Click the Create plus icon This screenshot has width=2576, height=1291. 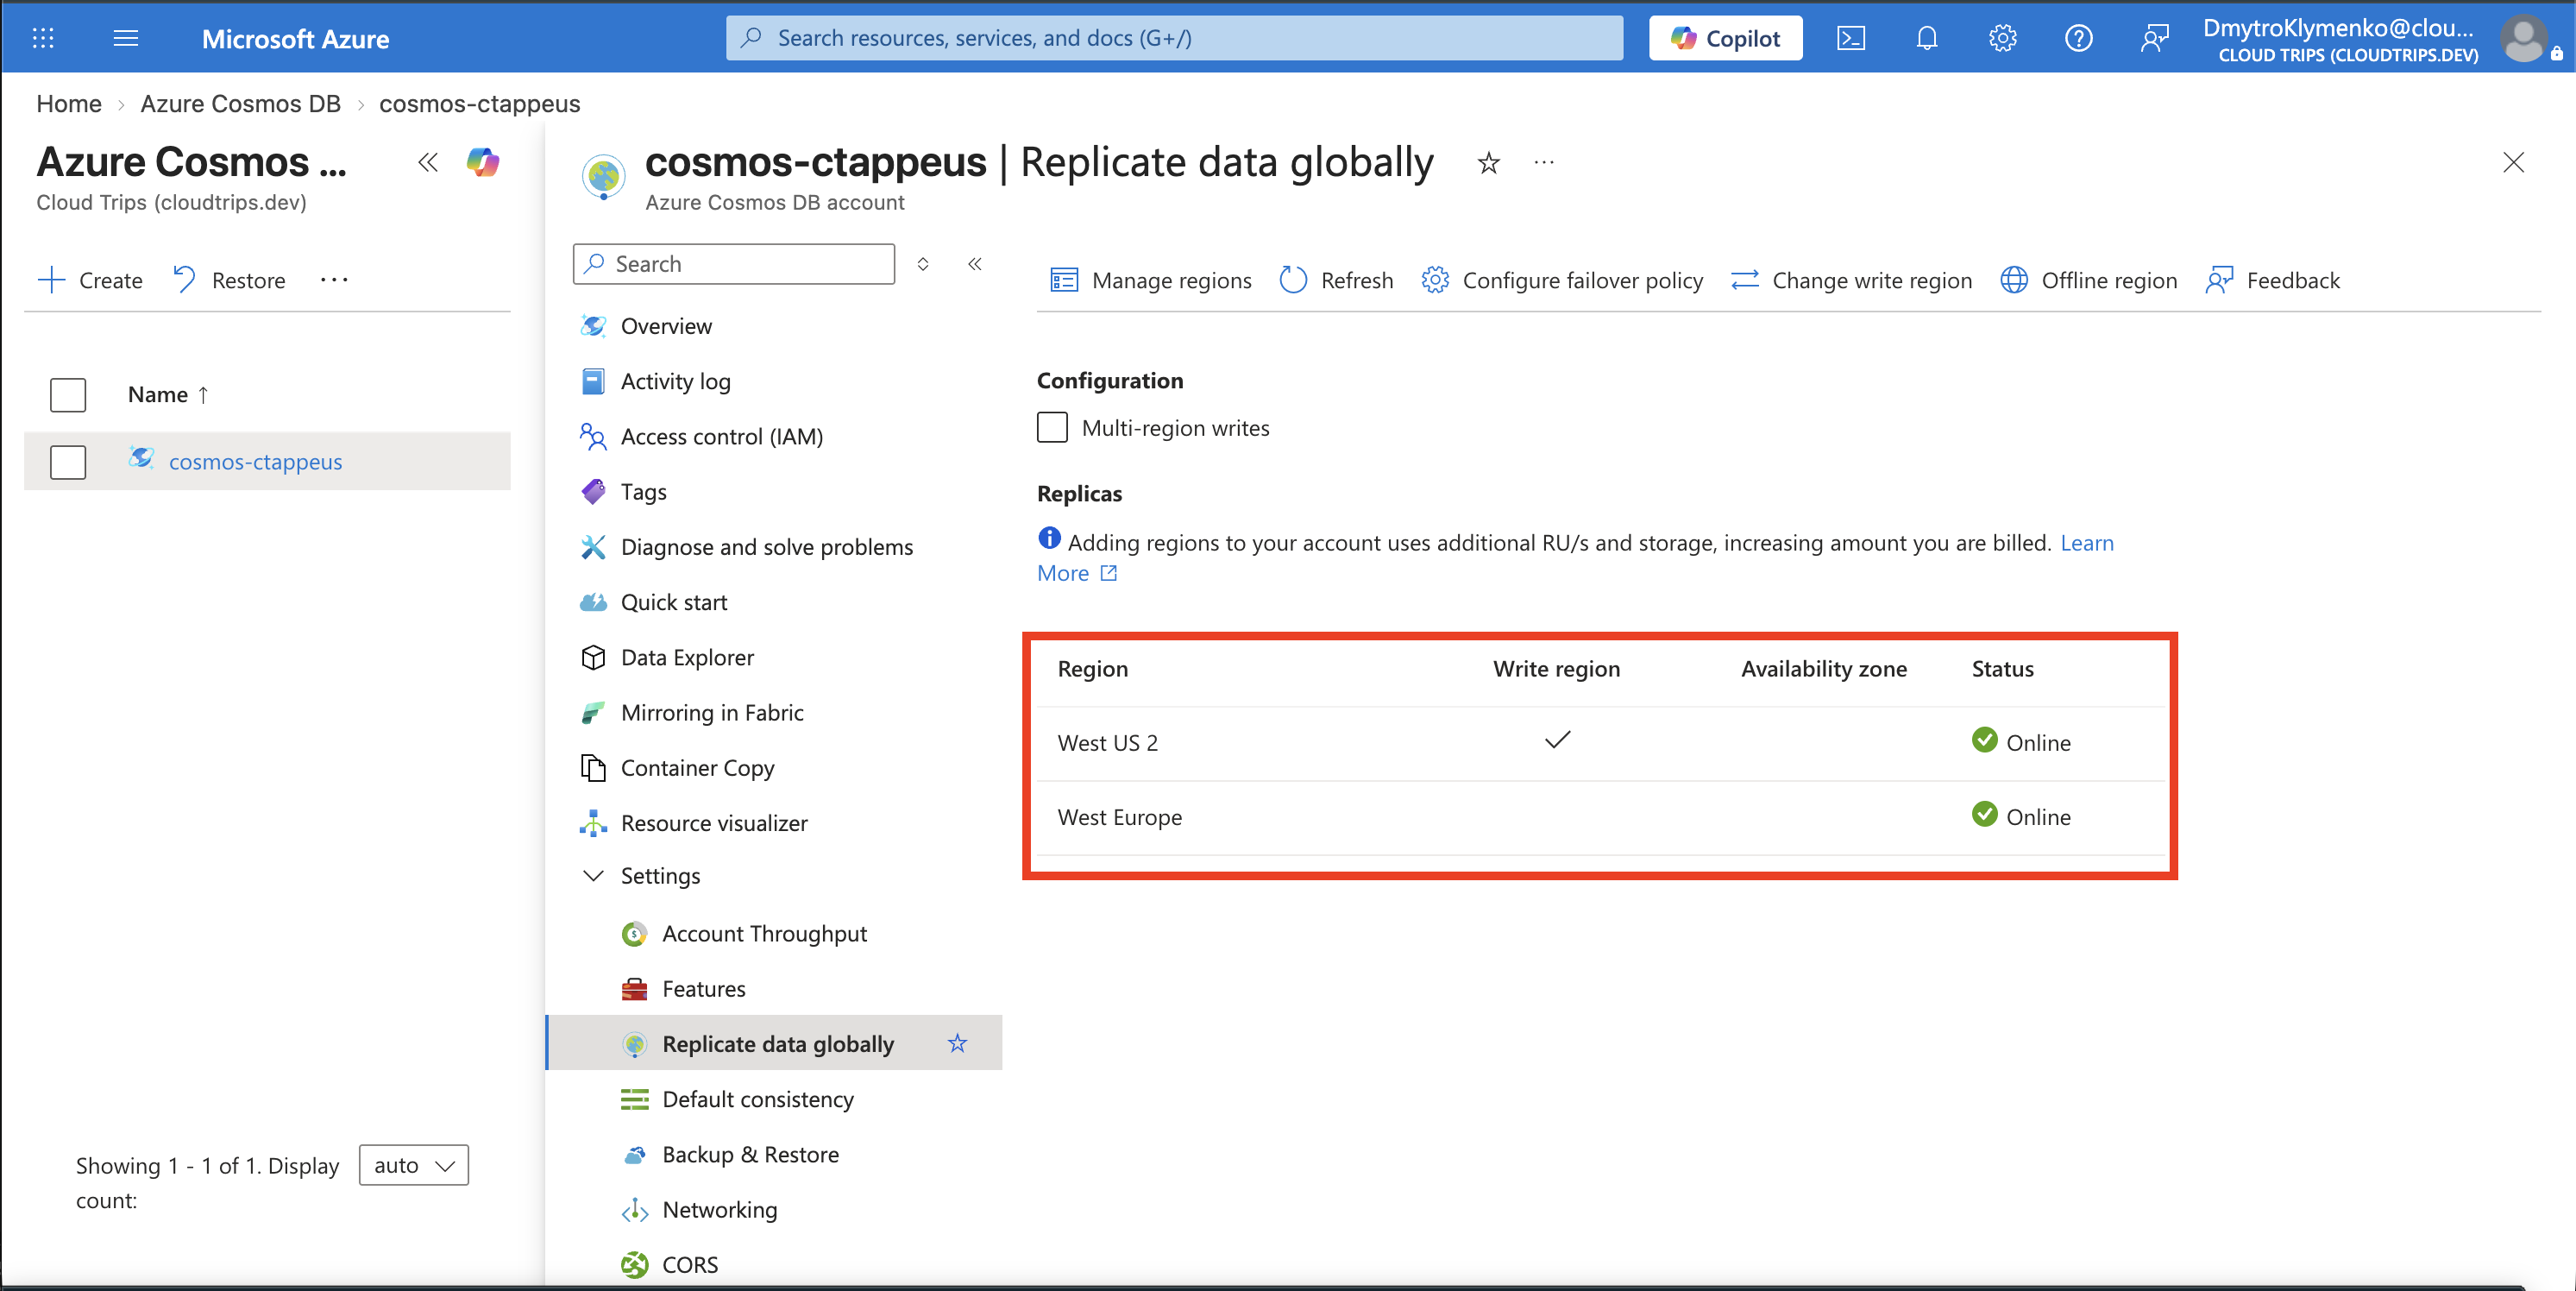tap(51, 280)
